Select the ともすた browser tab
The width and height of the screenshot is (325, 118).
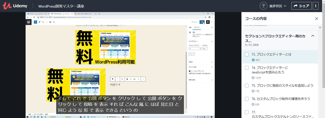[84, 14]
